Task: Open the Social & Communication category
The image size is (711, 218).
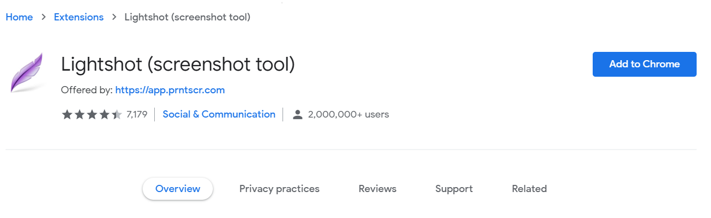Action: coord(219,114)
